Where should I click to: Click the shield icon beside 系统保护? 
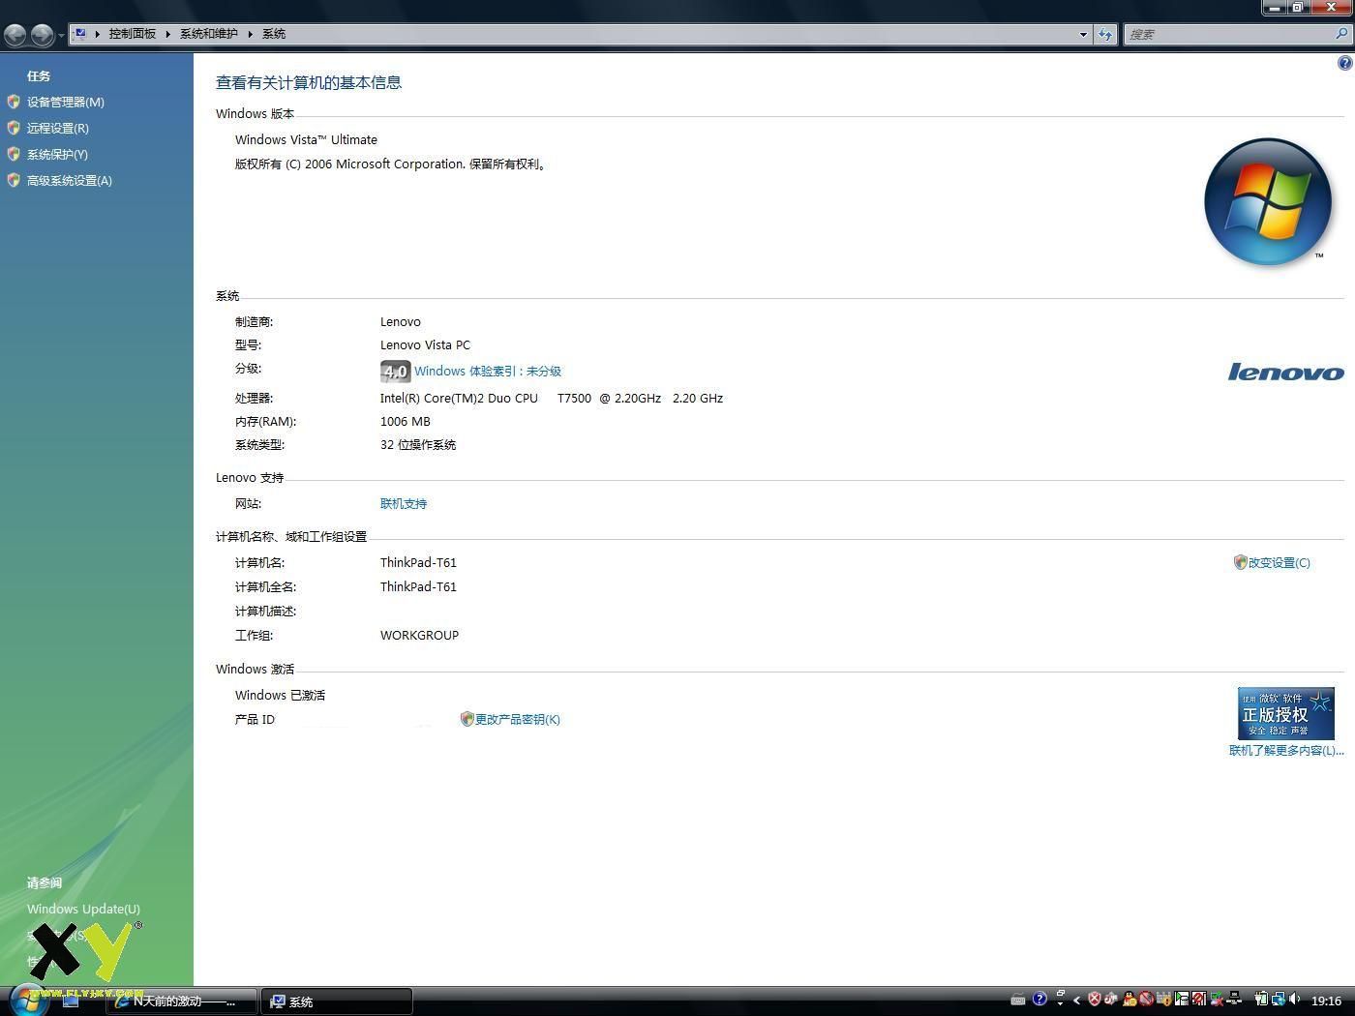[14, 154]
